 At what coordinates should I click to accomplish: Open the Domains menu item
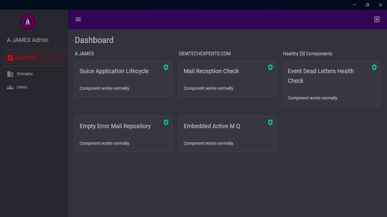(x=25, y=74)
